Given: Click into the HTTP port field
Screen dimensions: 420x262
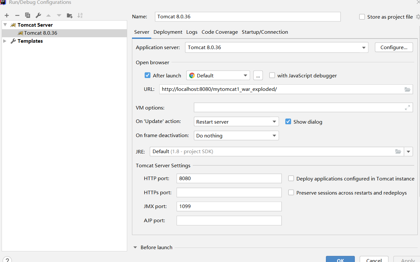Looking at the screenshot, I should 229,178.
